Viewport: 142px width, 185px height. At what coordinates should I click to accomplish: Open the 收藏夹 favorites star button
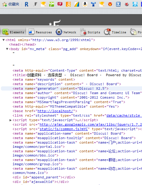click(11, 4)
